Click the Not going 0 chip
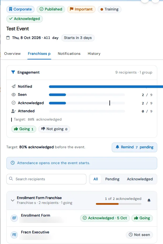The height and width of the screenshot is (244, 163). 54,129
